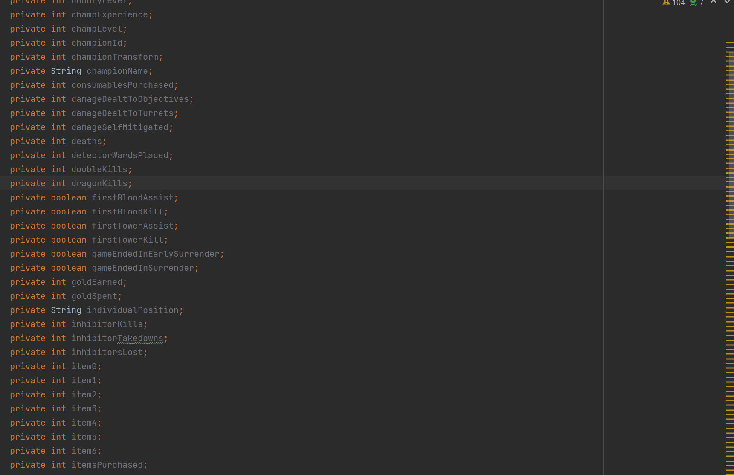
Task: Click gameEndedInEarlySurrender identifier
Action: pos(156,254)
